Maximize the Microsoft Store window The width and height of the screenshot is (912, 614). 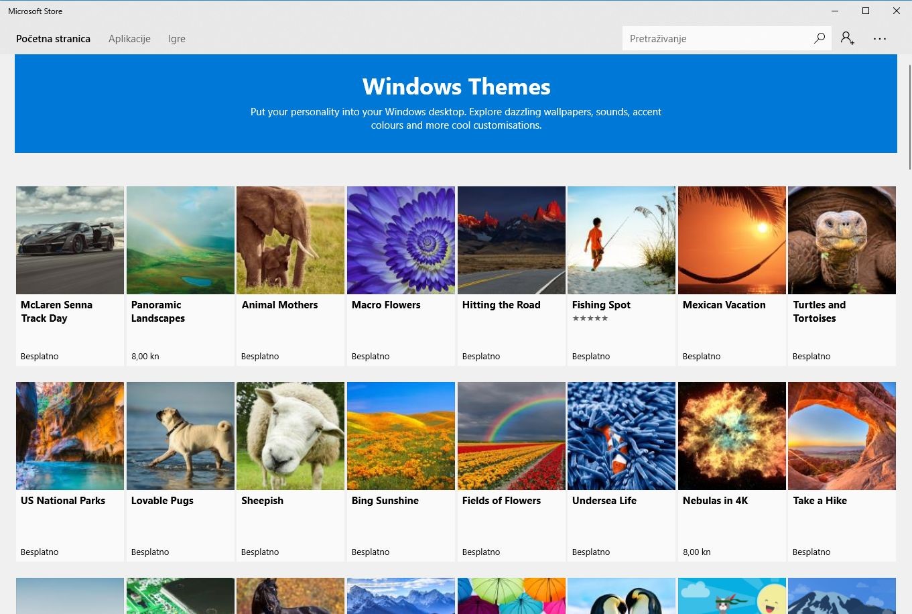(865, 11)
